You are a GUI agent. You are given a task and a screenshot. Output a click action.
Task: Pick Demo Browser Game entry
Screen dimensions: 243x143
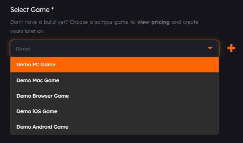[x=115, y=96]
